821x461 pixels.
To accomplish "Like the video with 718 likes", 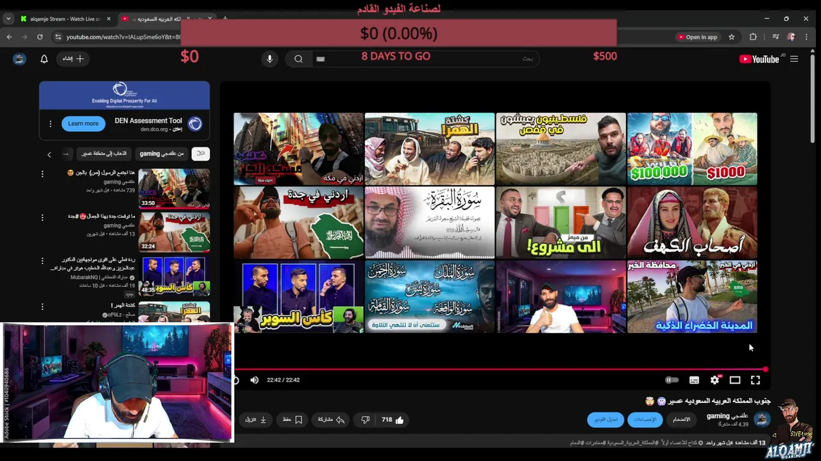I will click(x=393, y=420).
